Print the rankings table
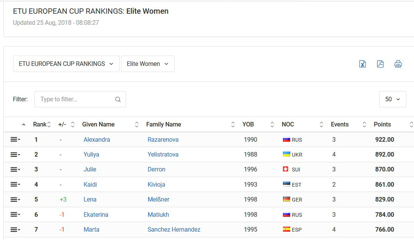414x240 pixels. click(x=398, y=64)
